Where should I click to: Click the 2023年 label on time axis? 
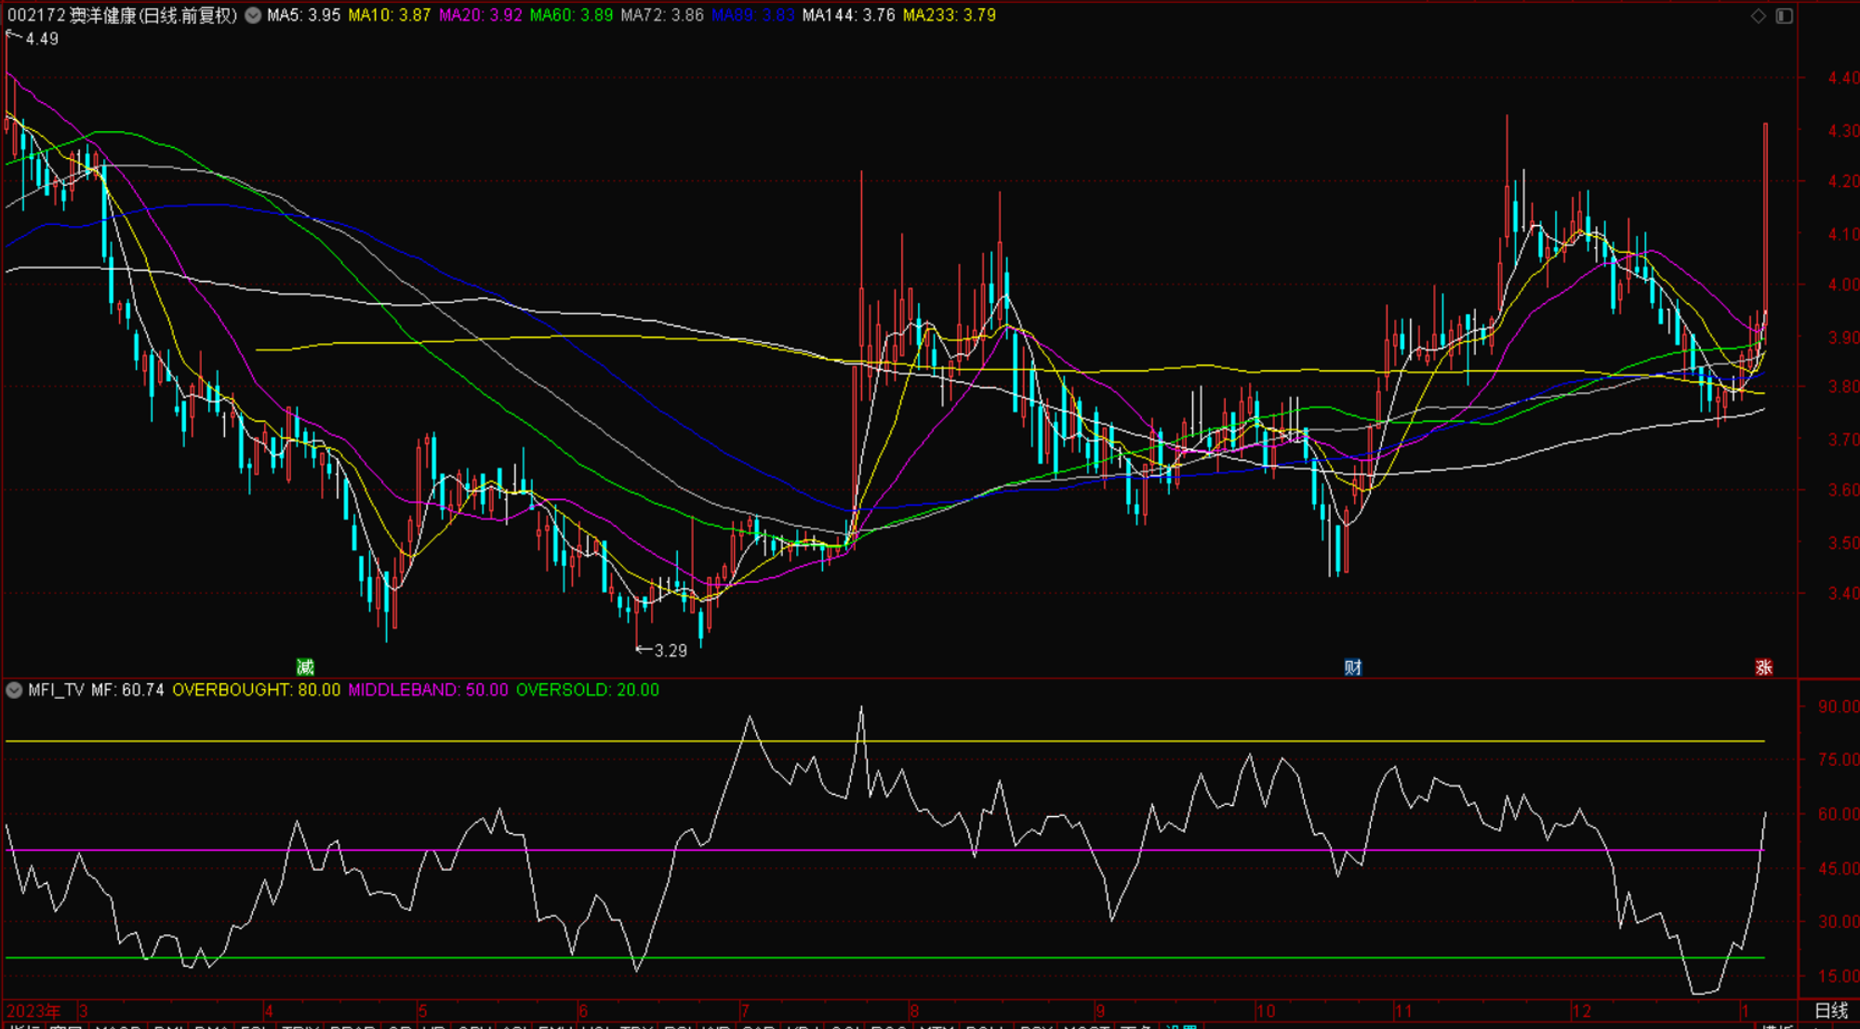point(33,1011)
